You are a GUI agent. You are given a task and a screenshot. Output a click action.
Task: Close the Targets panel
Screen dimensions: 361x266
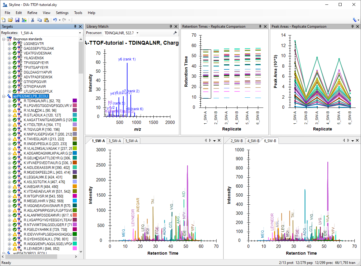point(80,27)
